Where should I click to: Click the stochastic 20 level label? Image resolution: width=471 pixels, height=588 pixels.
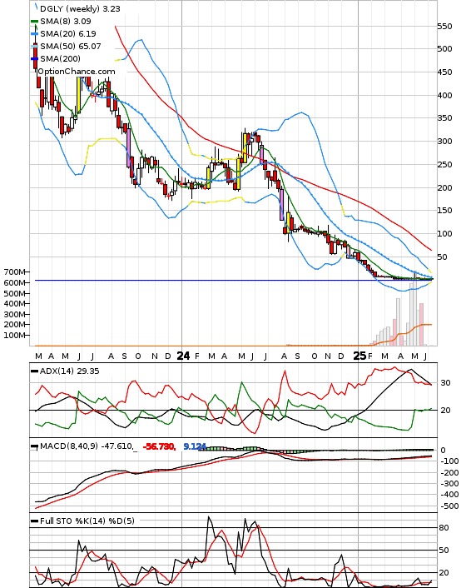tap(444, 573)
